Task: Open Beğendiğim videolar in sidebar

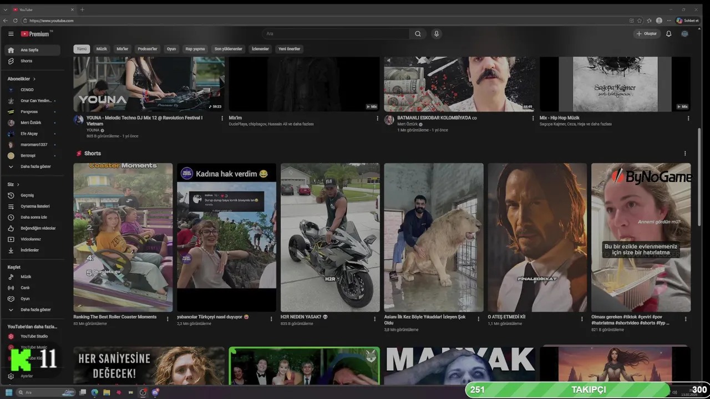Action: click(33, 228)
